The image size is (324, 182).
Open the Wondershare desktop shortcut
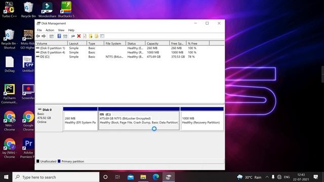coord(47,10)
